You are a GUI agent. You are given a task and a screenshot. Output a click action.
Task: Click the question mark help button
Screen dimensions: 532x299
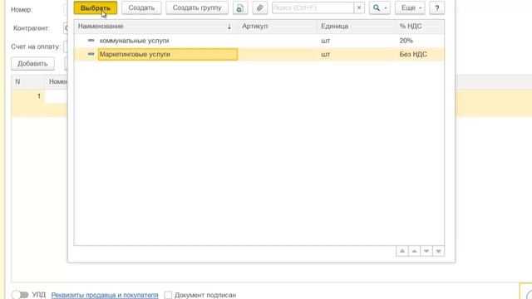[437, 7]
